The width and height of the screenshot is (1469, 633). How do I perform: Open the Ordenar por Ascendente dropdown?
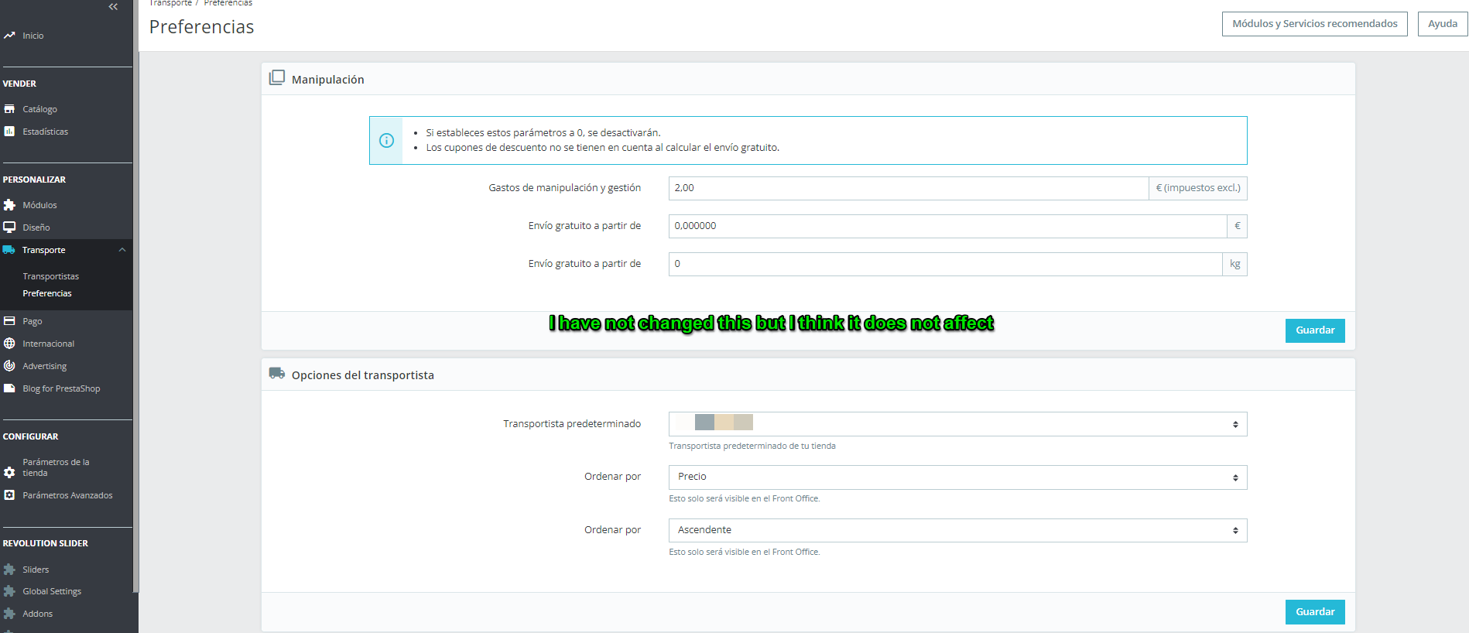coord(957,530)
